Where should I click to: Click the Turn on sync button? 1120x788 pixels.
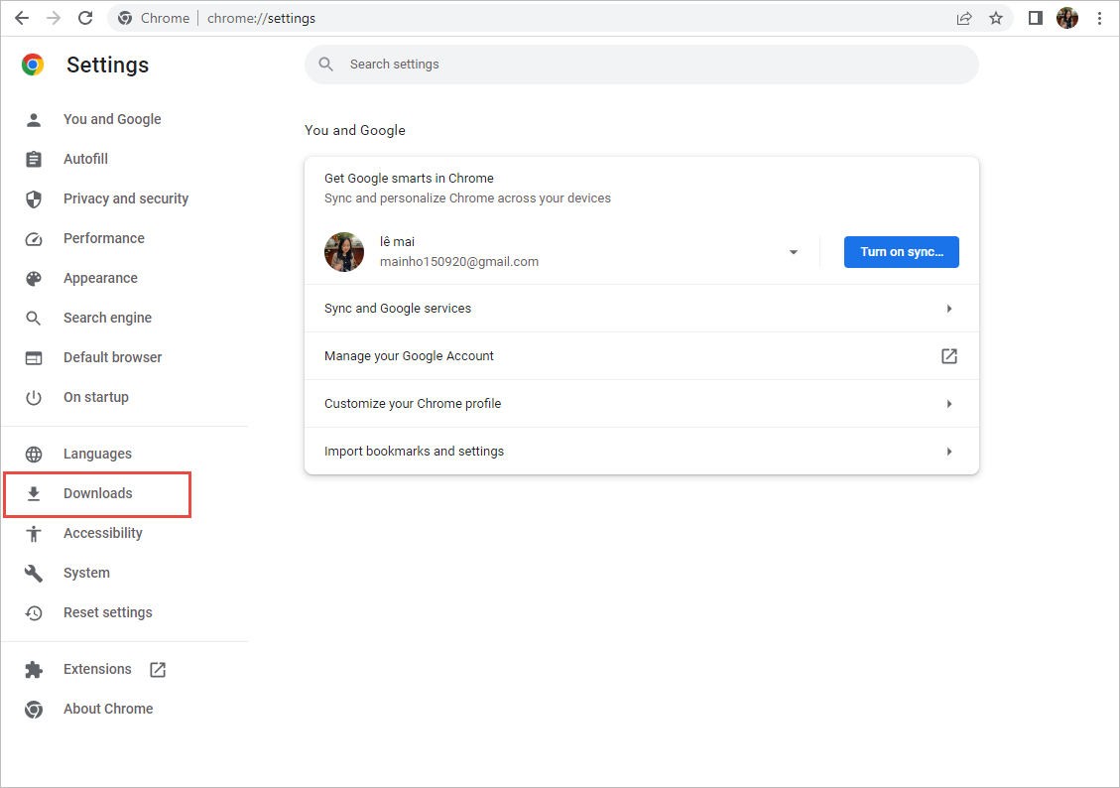pos(901,252)
